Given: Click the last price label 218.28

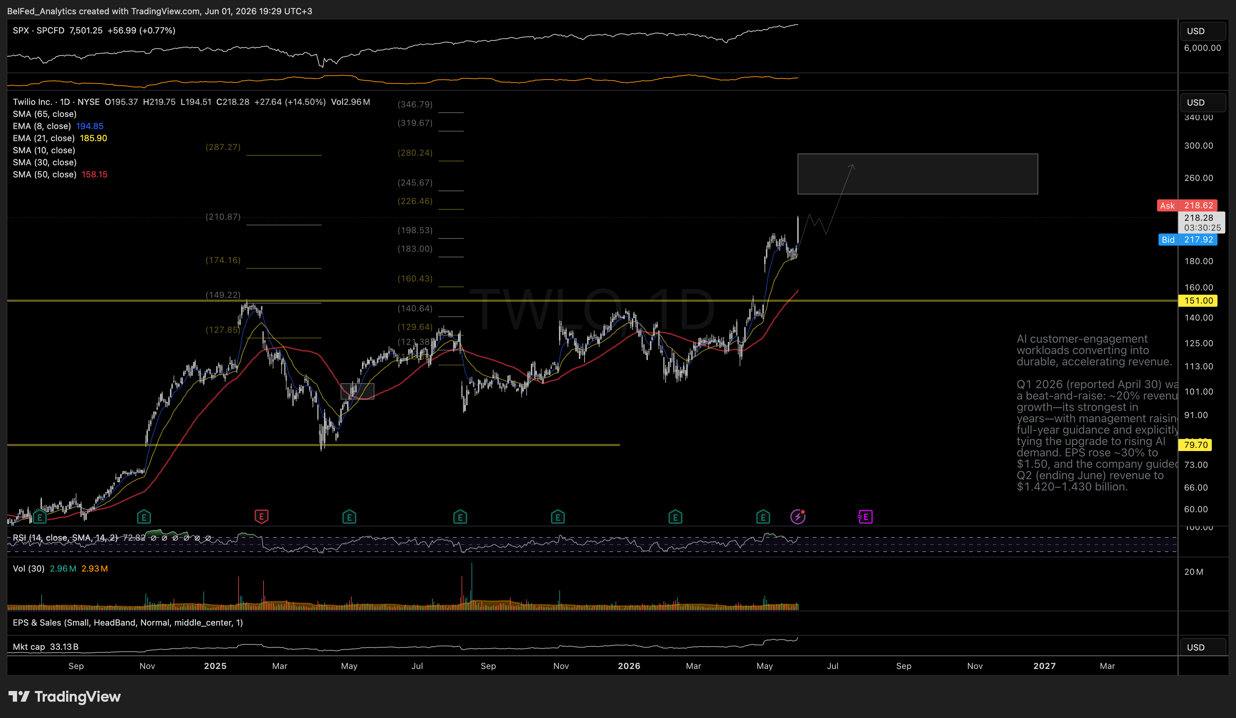Looking at the screenshot, I should click(x=1201, y=222).
